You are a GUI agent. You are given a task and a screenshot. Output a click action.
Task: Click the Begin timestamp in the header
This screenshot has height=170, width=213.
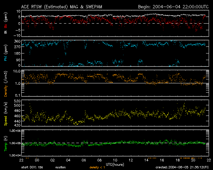[173, 7]
